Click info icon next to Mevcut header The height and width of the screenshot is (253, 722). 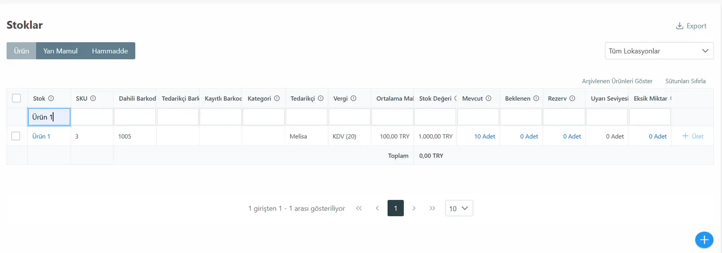click(x=488, y=99)
